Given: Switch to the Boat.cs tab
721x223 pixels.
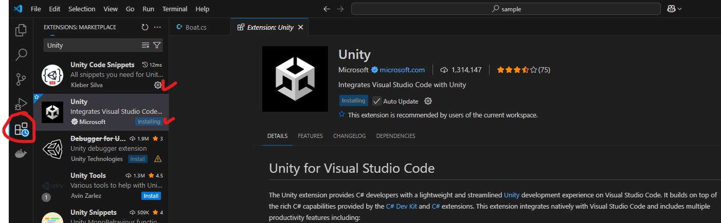Looking at the screenshot, I should tap(201, 27).
